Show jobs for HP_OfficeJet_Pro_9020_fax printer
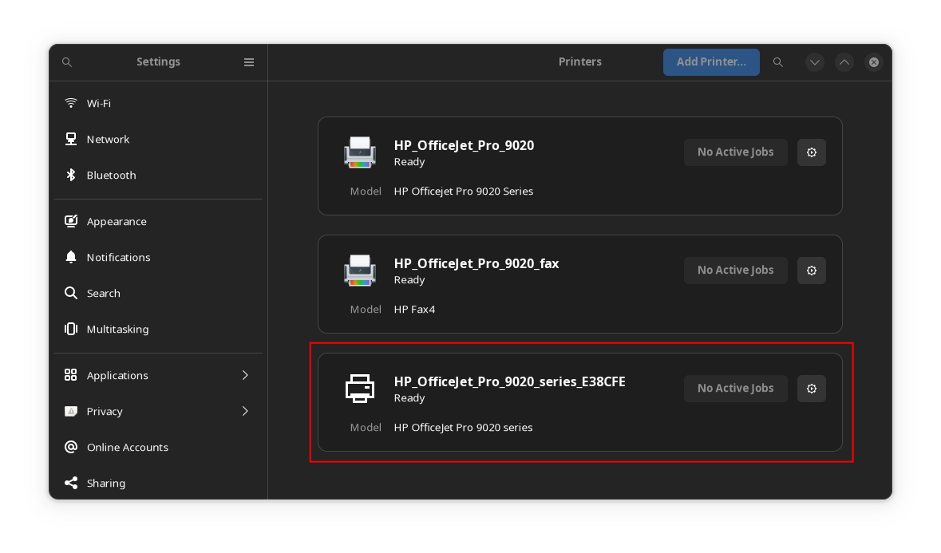 735,271
